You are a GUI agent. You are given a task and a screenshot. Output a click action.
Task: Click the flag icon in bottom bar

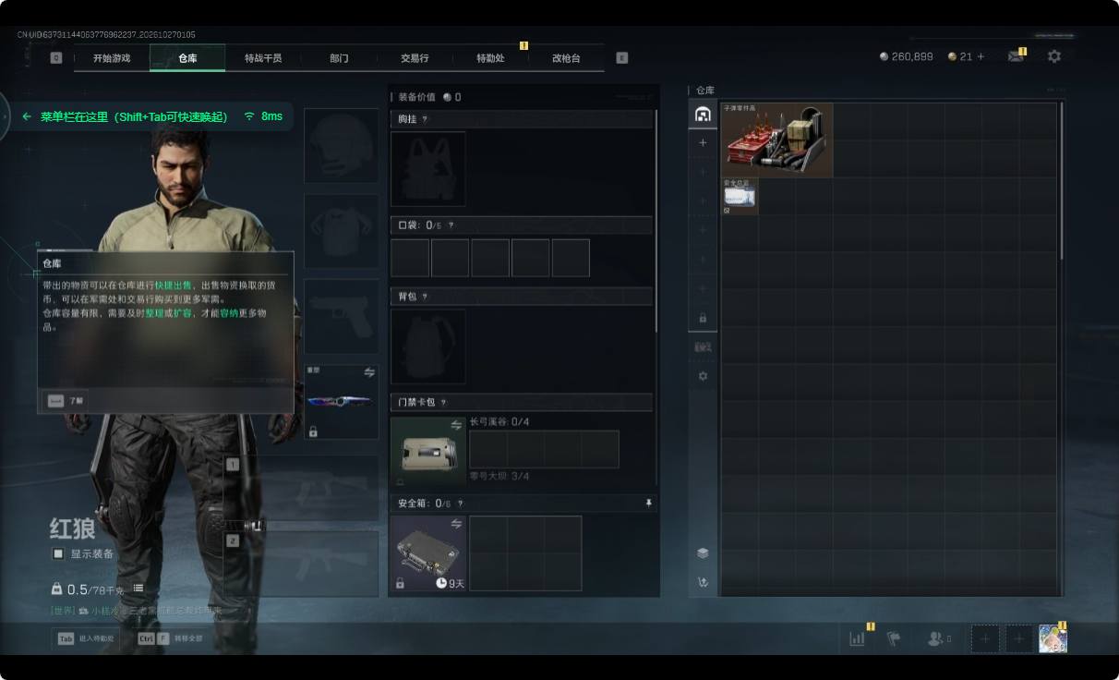894,638
